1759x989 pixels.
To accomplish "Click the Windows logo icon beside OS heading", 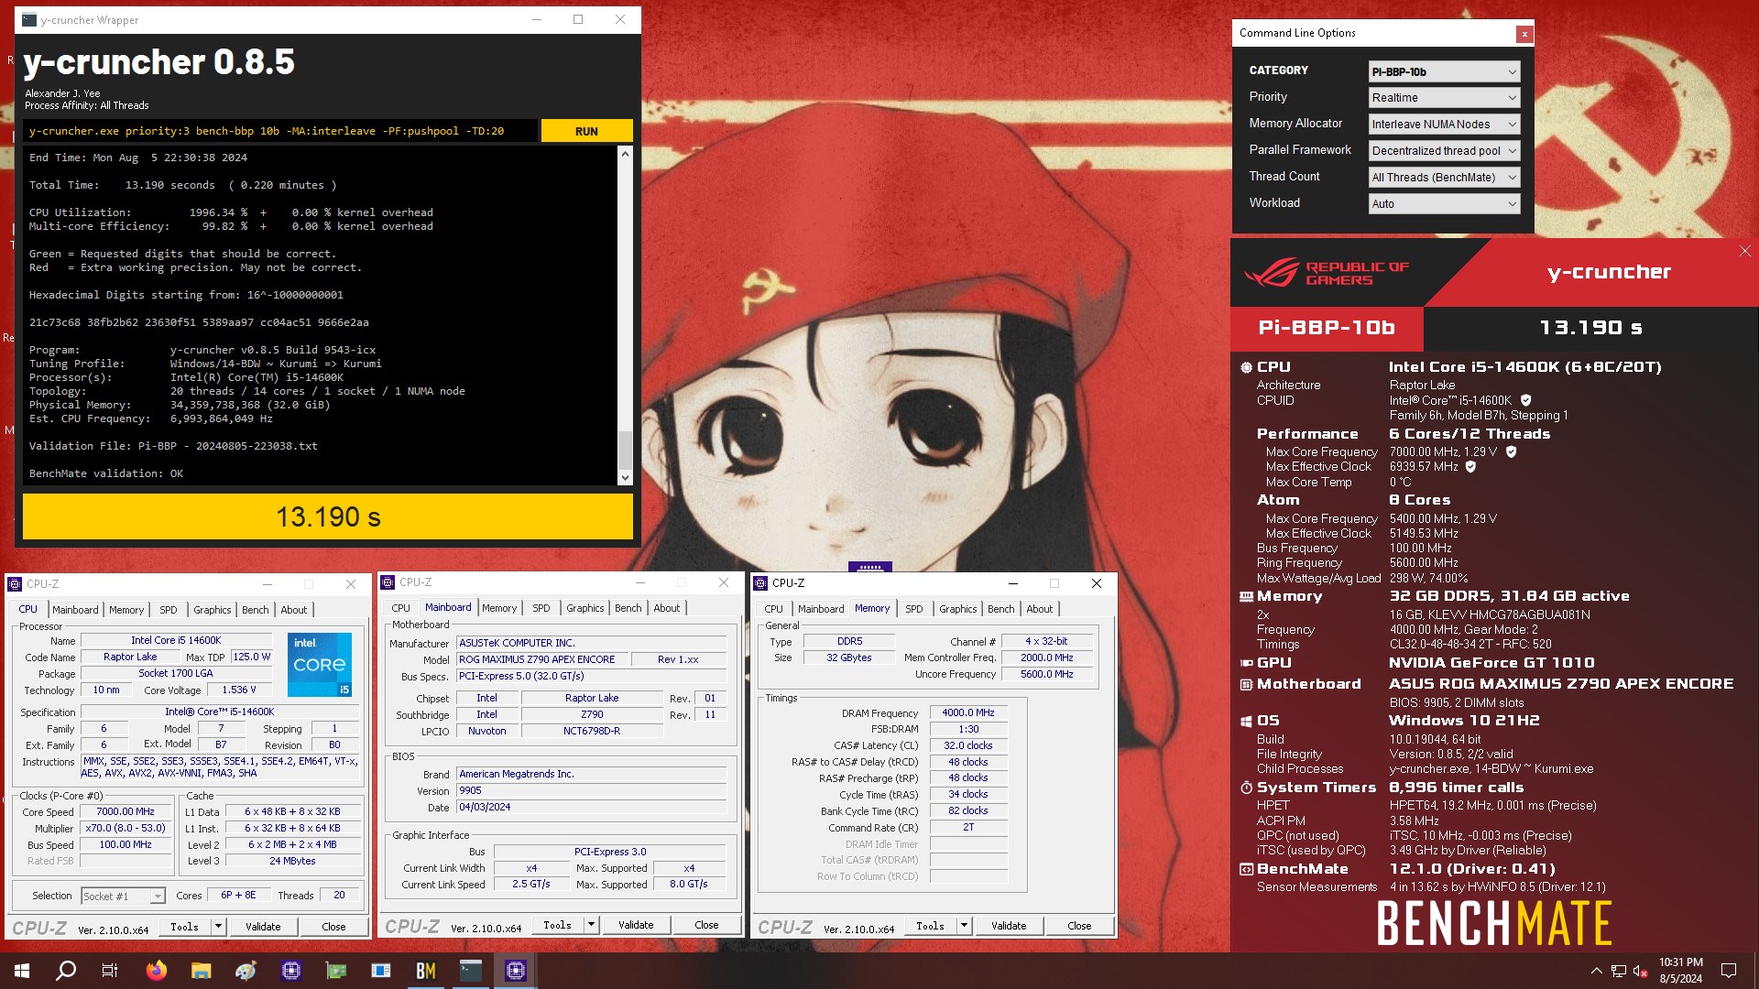I will (1246, 721).
